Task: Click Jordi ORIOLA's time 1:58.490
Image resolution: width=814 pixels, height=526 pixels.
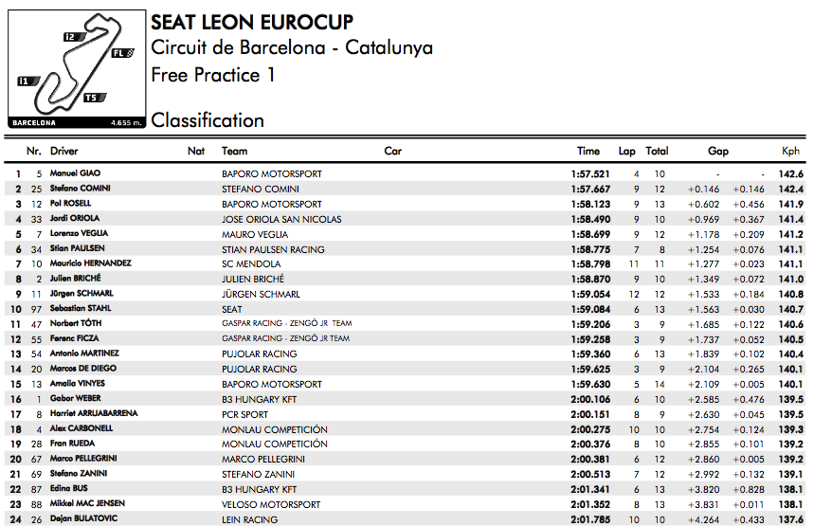Action: (590, 219)
